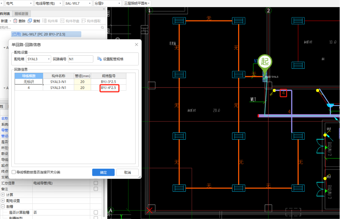This screenshot has height=219, width=340.
Task: Toggle 导线根数按是否连接开关分类 checkbox
Action: (x=13, y=172)
